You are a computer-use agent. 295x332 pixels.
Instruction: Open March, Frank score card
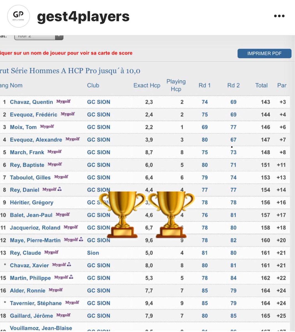click(27, 152)
